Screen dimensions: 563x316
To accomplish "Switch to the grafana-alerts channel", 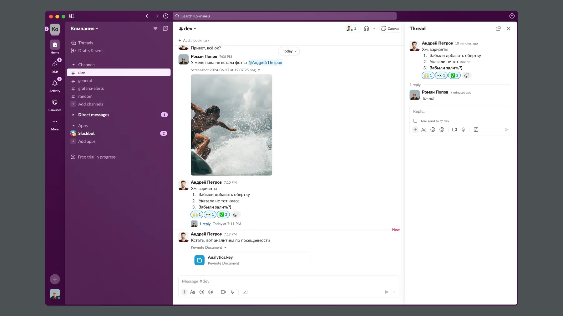I will click(x=91, y=89).
